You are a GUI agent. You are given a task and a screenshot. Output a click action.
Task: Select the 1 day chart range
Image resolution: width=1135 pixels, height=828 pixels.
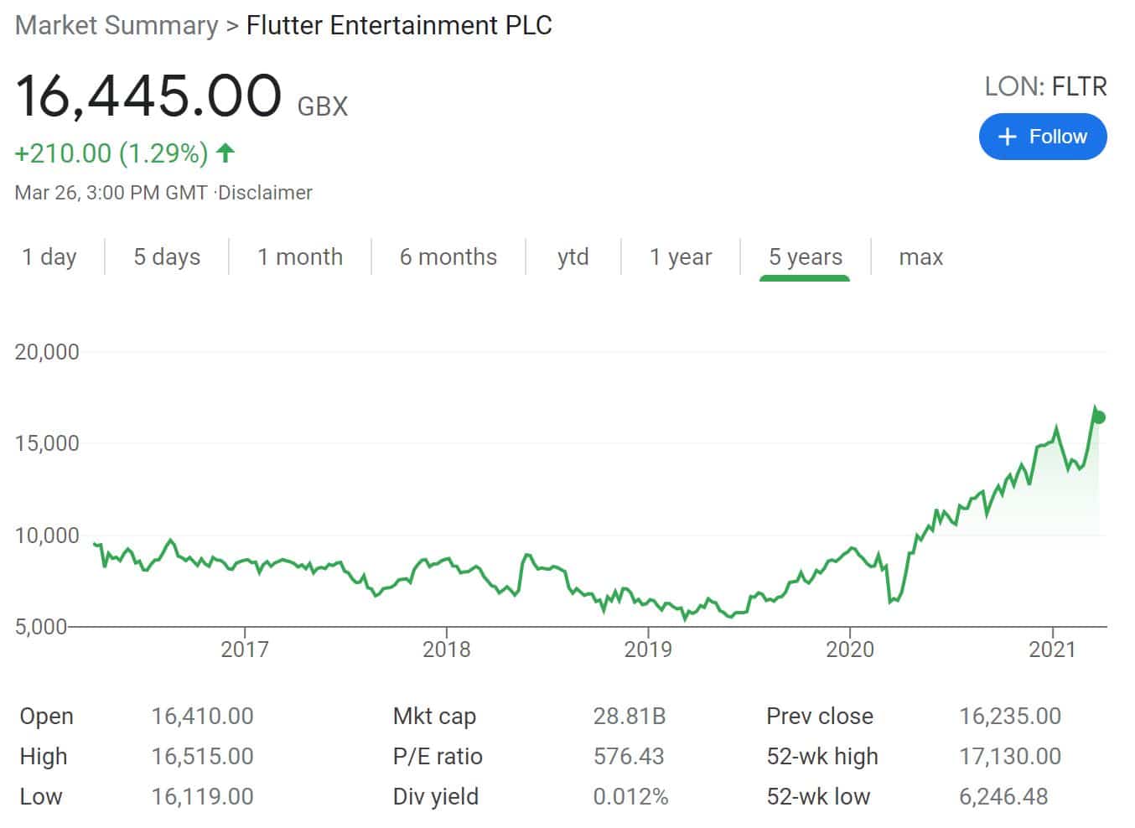tap(49, 257)
